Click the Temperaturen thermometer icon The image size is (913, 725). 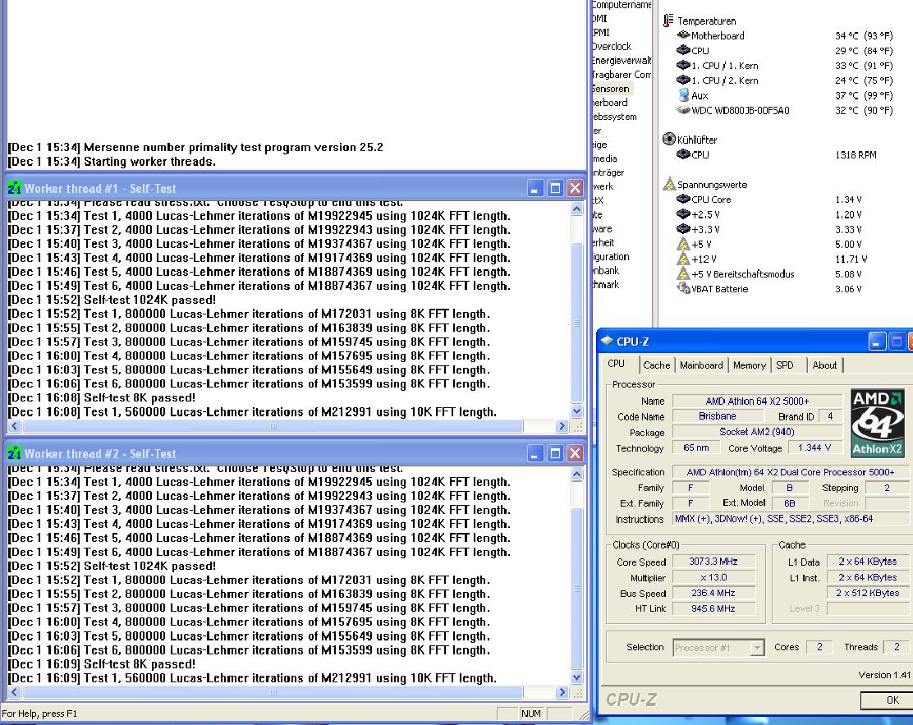[668, 21]
